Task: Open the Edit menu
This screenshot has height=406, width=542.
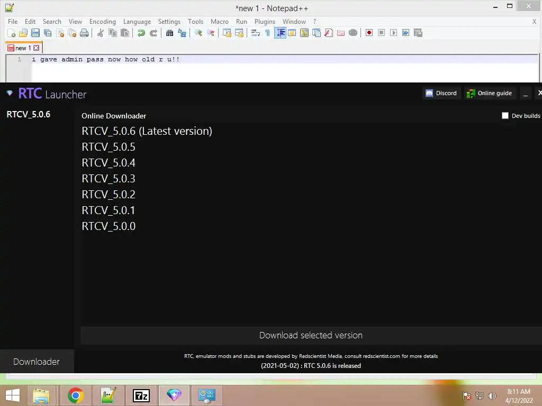Action: click(x=30, y=21)
